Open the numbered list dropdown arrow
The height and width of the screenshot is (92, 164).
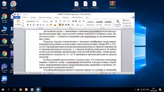(x=66, y=21)
